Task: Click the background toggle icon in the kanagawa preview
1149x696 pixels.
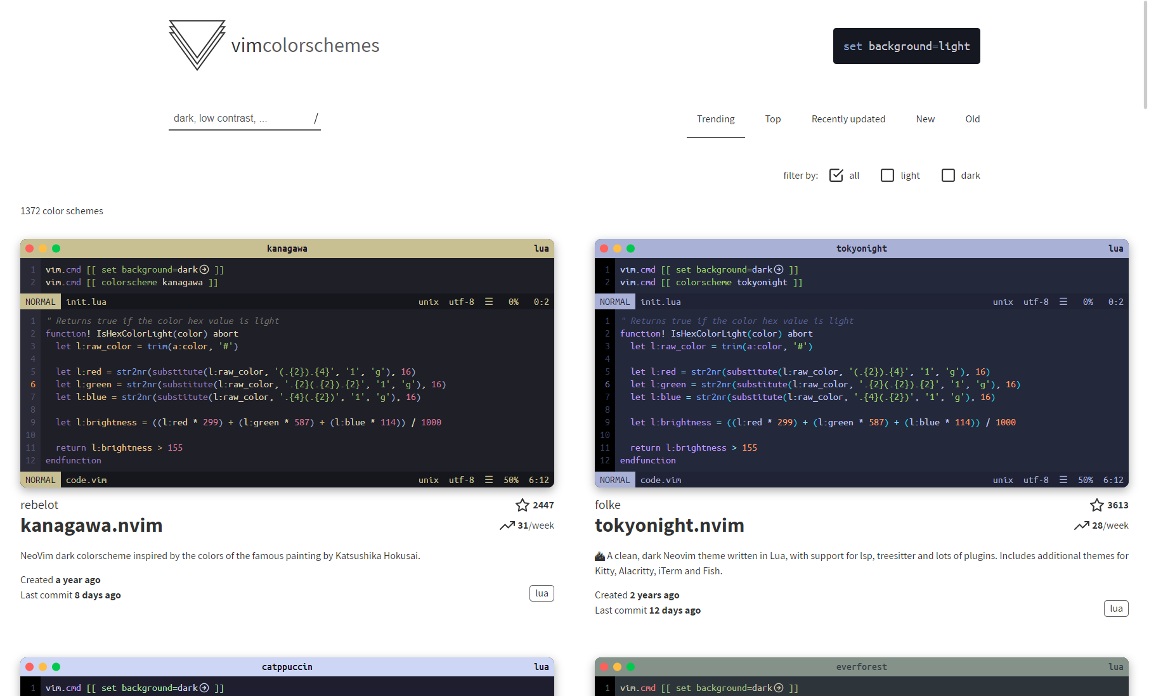Action: coord(204,269)
